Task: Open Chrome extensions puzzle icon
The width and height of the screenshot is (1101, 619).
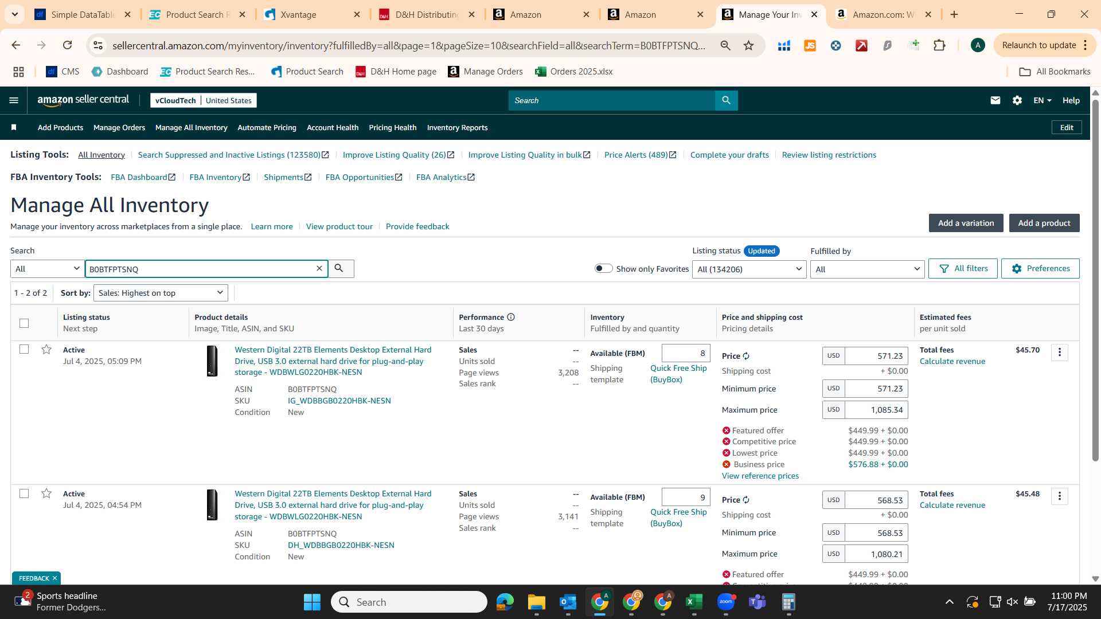Action: pos(939,45)
